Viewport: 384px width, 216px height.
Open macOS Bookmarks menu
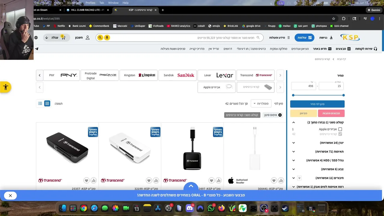click(74, 3)
